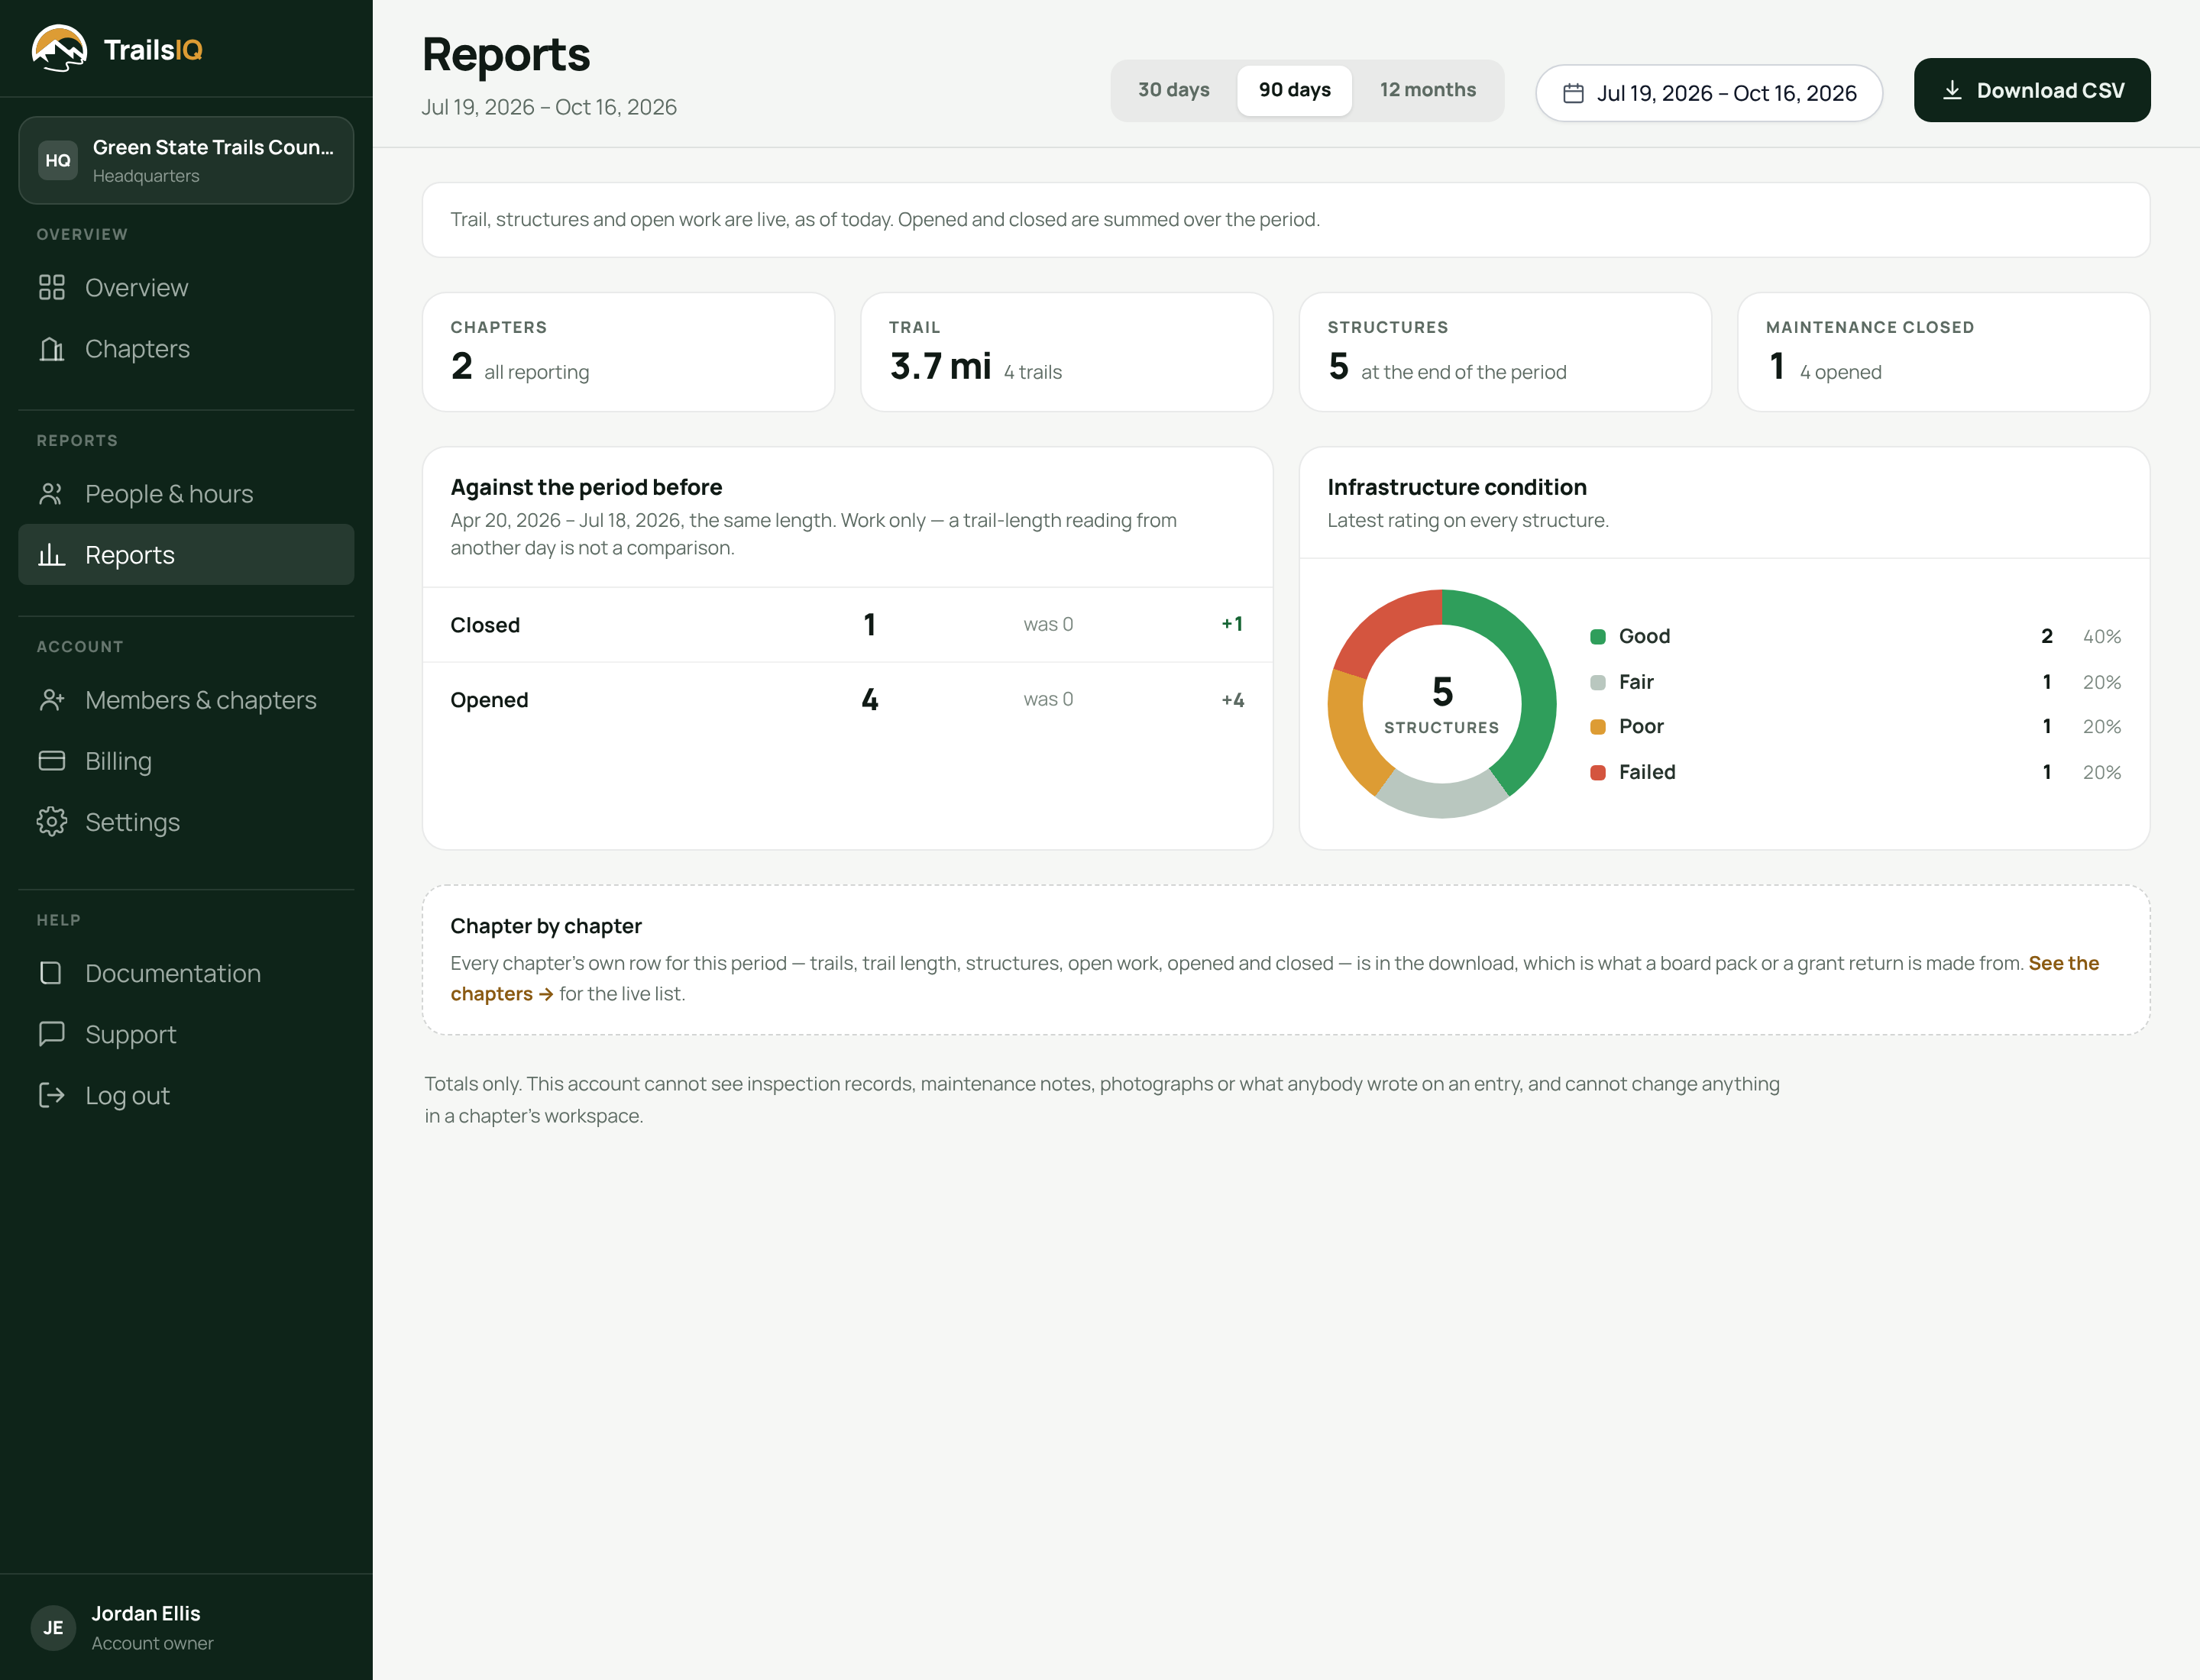Image resolution: width=2200 pixels, height=1680 pixels.
Task: Click the orange Poor legend swatch
Action: tap(1598, 727)
